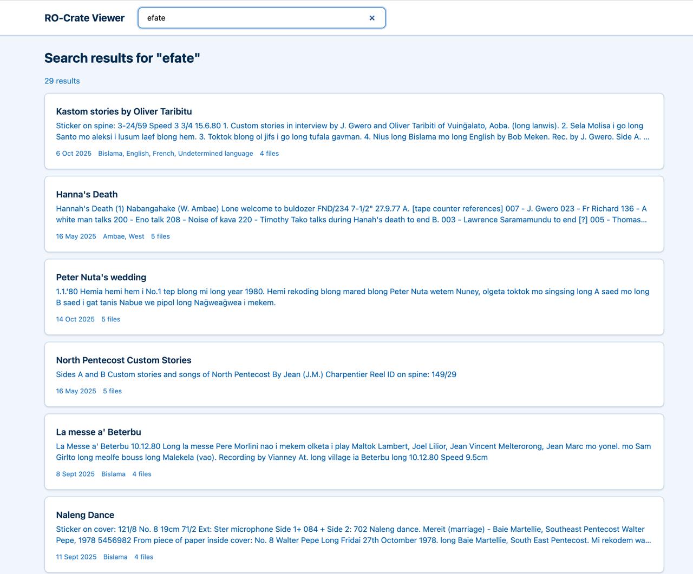This screenshot has height=574, width=693.
Task: Clear the search field using the × icon
Action: [372, 18]
